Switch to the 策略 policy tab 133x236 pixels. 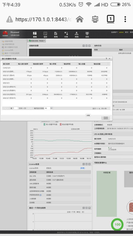(x=56, y=35)
